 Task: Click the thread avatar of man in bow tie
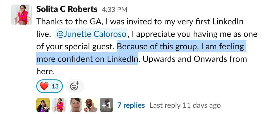(91, 105)
